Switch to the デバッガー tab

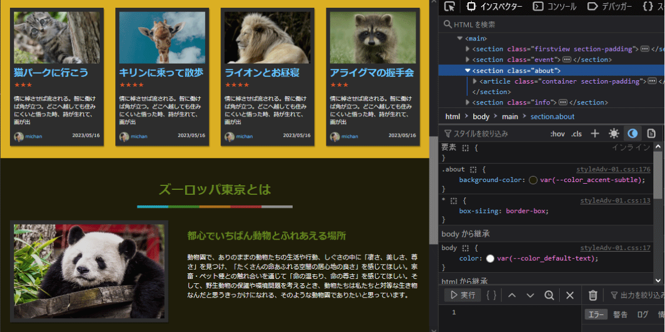610,7
